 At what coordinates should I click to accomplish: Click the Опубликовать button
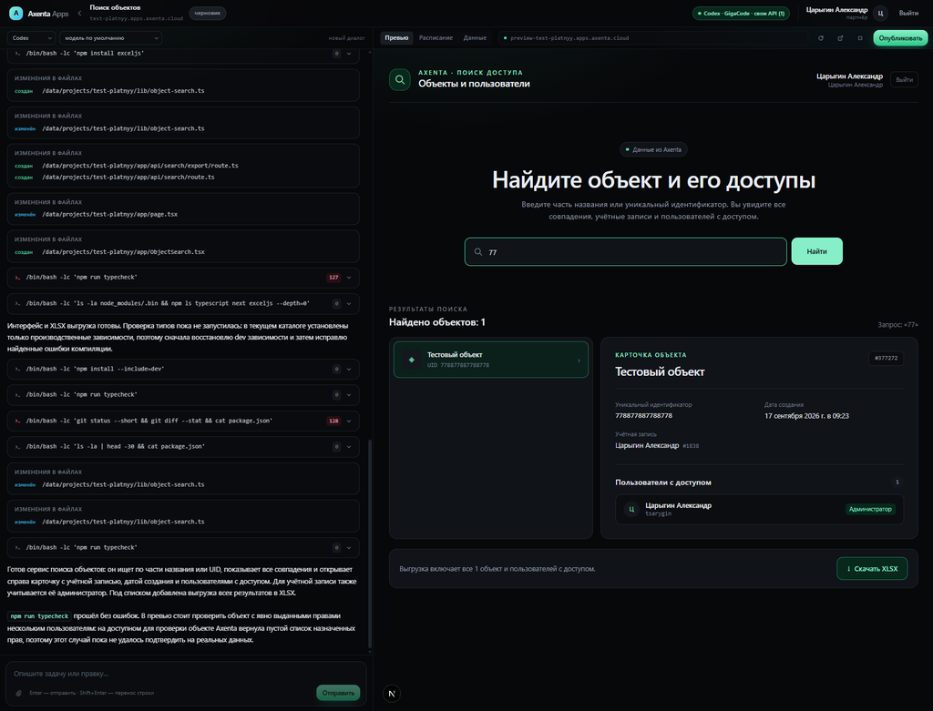tap(900, 38)
